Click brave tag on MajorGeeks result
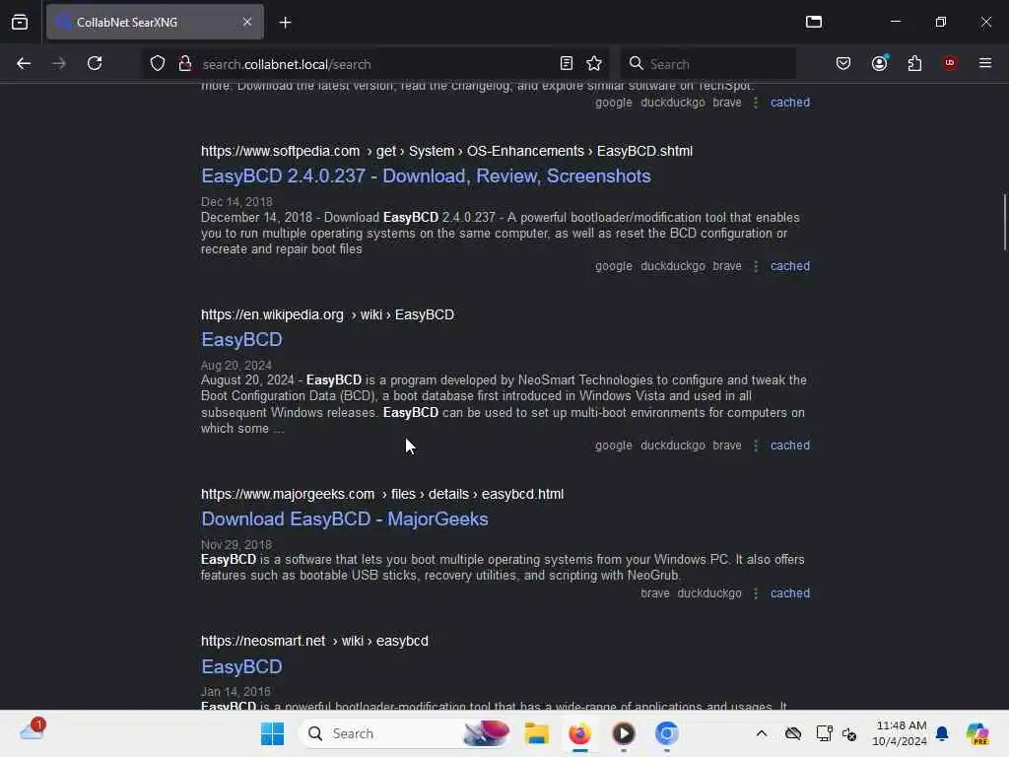The height and width of the screenshot is (757, 1009). pos(655,593)
